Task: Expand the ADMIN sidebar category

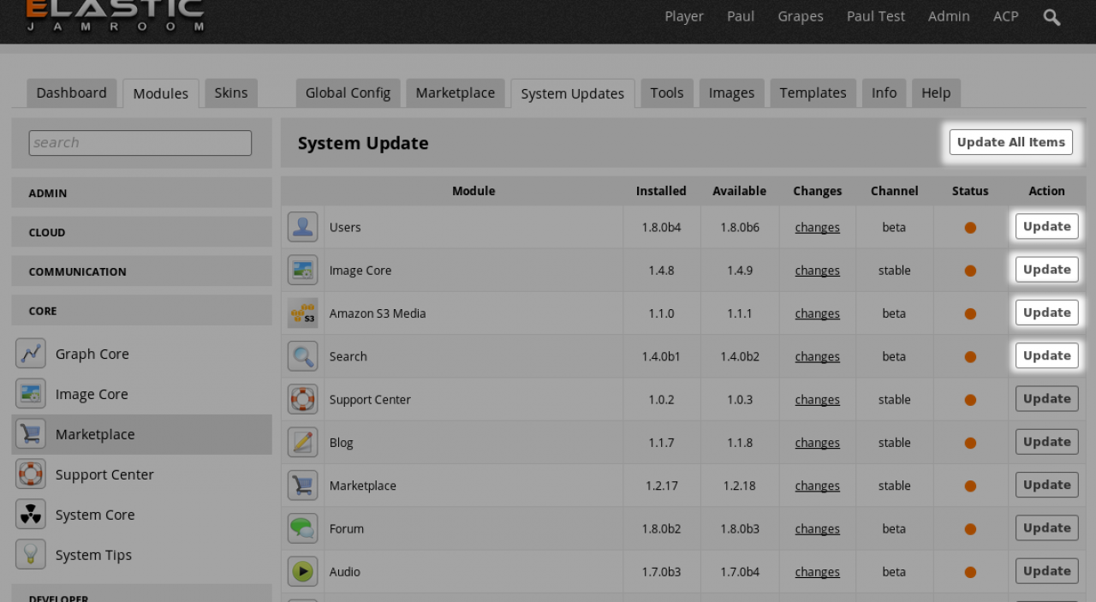Action: pyautogui.click(x=141, y=194)
